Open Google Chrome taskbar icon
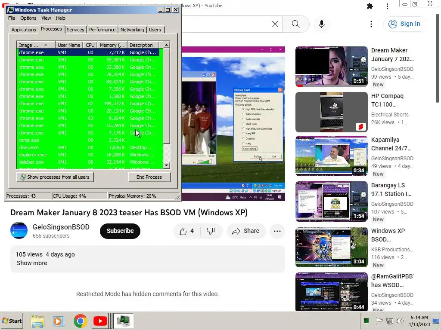 click(x=80, y=321)
